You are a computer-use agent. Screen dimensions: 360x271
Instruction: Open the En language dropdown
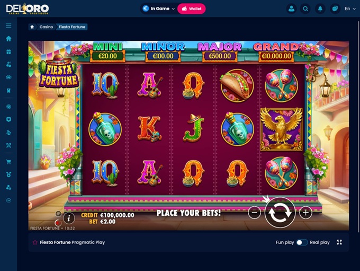[350, 8]
